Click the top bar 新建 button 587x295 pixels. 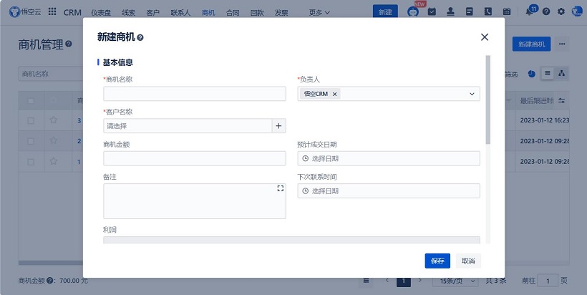pyautogui.click(x=385, y=12)
